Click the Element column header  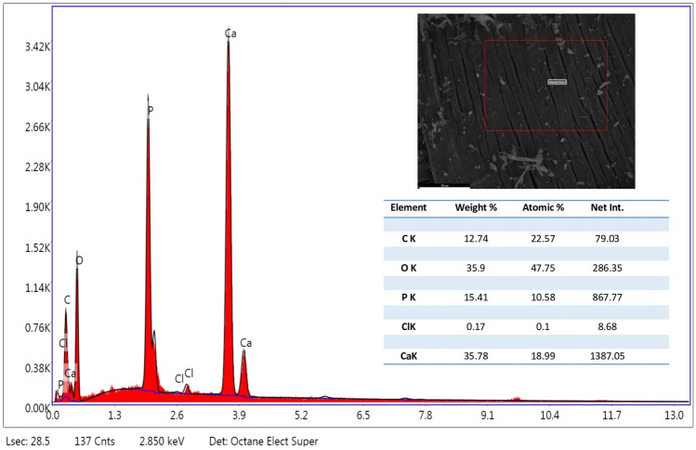coord(408,207)
